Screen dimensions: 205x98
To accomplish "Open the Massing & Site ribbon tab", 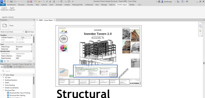I will 77,5.
